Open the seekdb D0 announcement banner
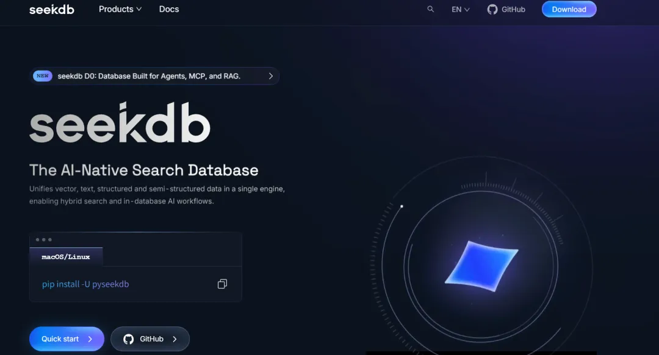 [x=154, y=76]
